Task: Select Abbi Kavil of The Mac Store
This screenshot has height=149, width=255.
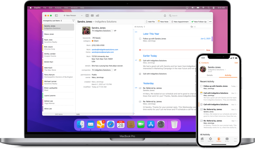Action: pos(58,69)
